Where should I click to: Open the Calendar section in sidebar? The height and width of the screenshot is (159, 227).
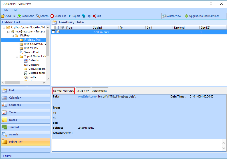click(25, 98)
